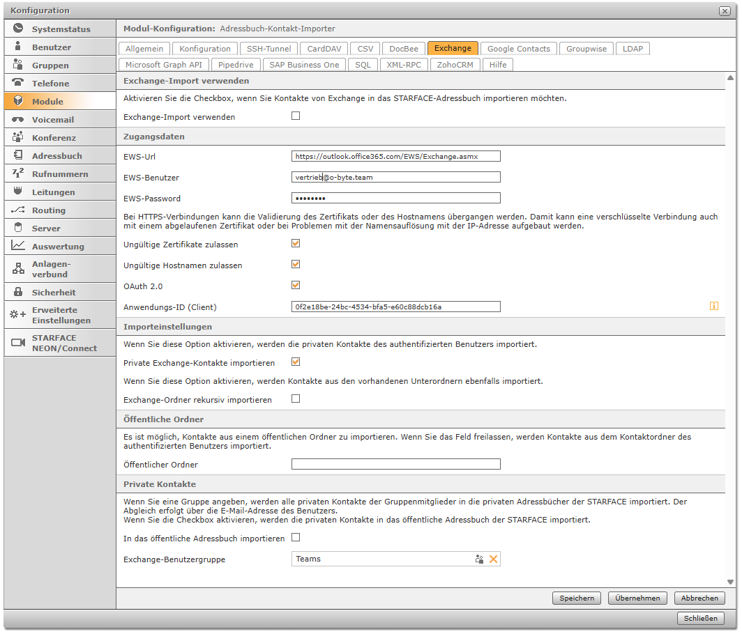Viewport: 742px width, 634px height.
Task: Open the CardDAV tab
Action: pyautogui.click(x=324, y=49)
